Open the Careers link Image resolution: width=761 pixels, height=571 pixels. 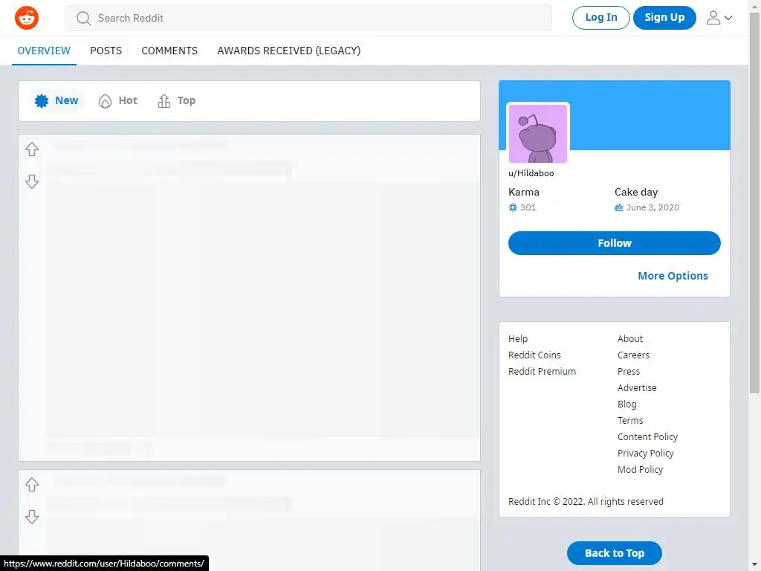point(633,355)
